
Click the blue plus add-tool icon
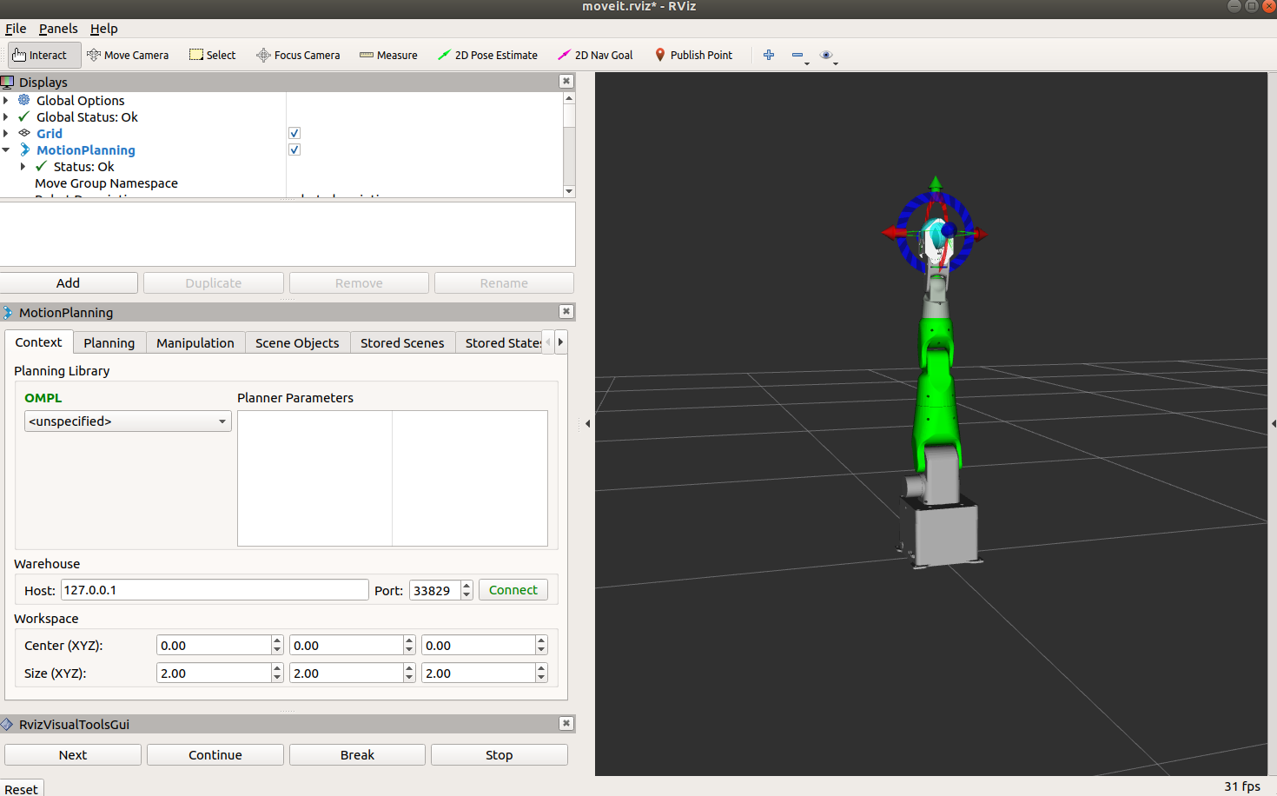[769, 55]
